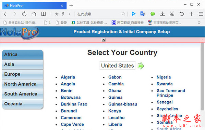Choose Ghana country link
This screenshot has height=130, width=205.
[115, 91]
